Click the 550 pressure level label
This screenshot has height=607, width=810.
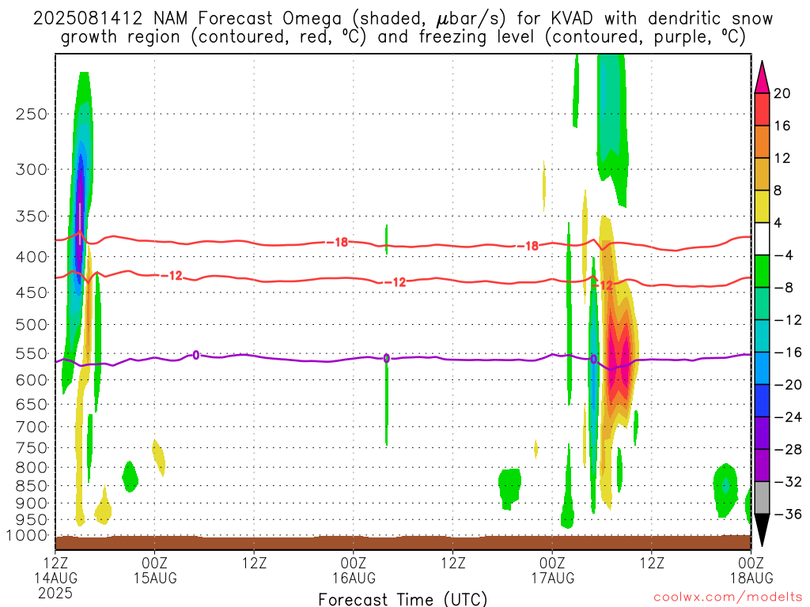click(32, 353)
